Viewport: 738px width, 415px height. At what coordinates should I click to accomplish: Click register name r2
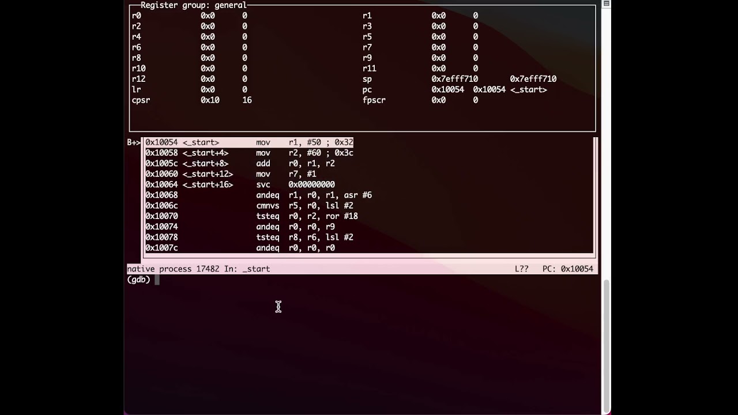pos(136,27)
